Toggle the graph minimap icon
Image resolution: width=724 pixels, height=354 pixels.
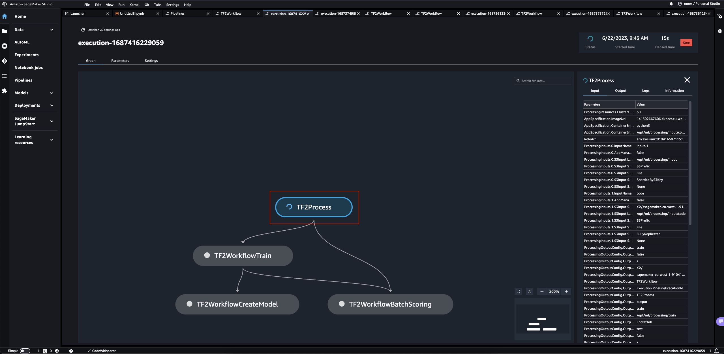529,291
